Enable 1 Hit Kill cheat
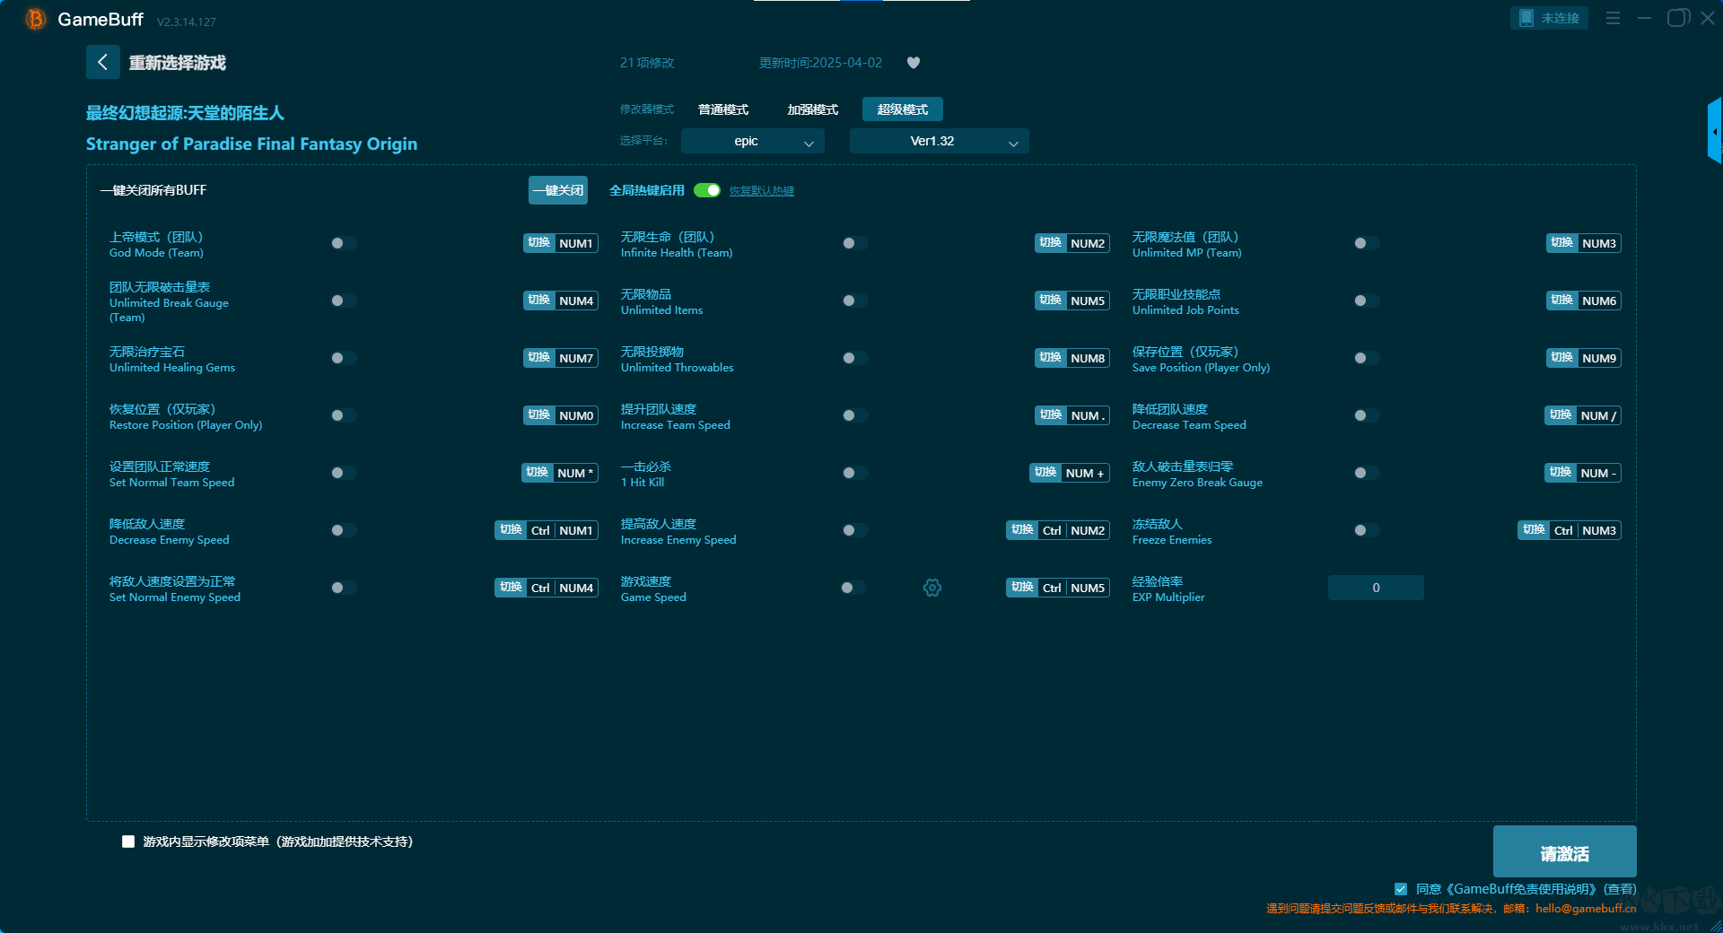 coord(855,473)
